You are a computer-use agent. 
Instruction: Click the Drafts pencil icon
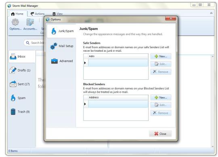(13, 70)
